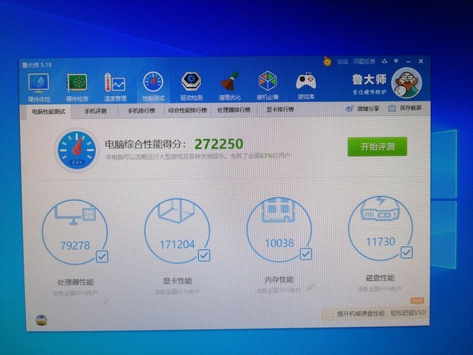Click the 微博分享 Weibo share icon
473x355 pixels.
[350, 109]
